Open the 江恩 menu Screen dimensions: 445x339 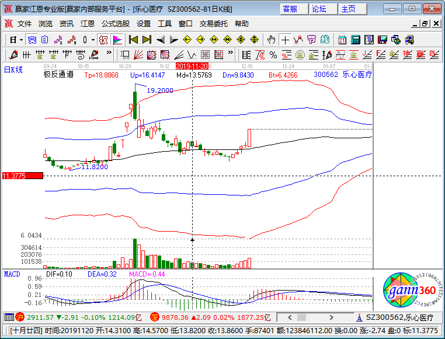coord(88,24)
